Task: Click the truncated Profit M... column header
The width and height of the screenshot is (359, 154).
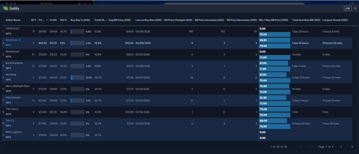Action: 100,20
